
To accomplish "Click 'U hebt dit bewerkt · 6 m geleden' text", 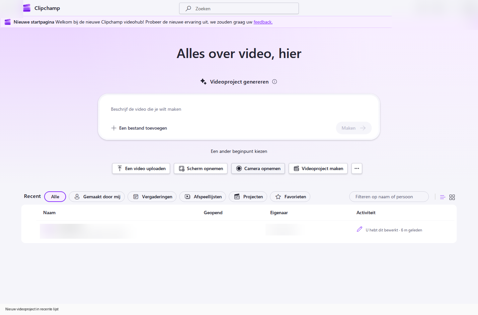I will [x=394, y=230].
